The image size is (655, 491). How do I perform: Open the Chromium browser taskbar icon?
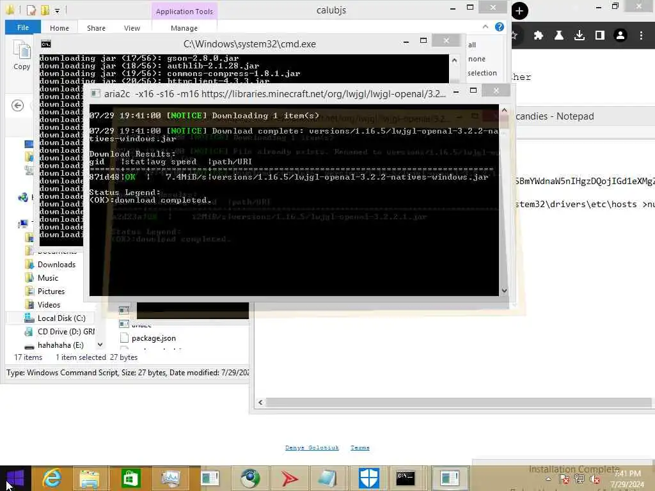tap(250, 478)
